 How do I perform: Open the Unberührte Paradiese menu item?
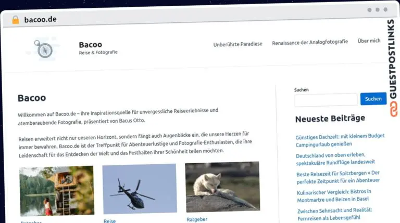pyautogui.click(x=238, y=44)
